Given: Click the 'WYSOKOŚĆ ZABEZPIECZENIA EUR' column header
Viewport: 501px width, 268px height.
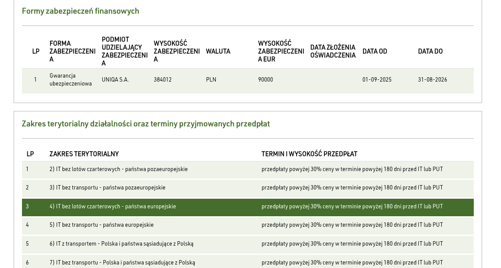Looking at the screenshot, I should tap(281, 51).
